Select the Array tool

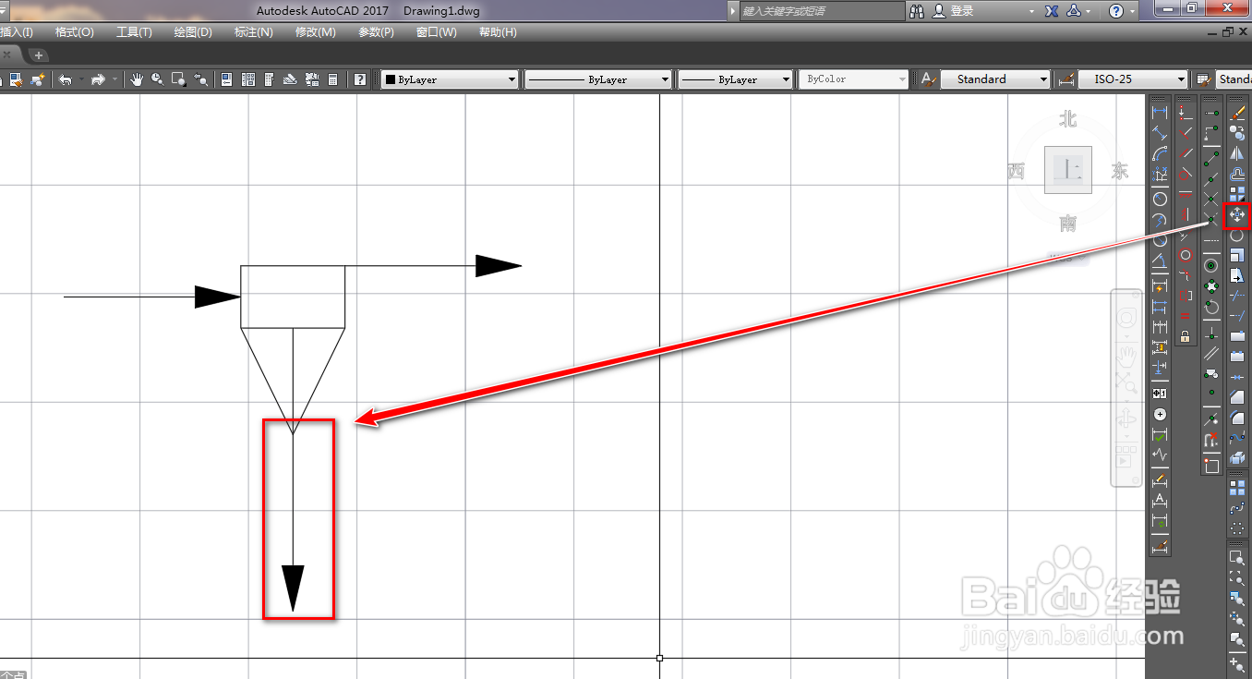1237,193
